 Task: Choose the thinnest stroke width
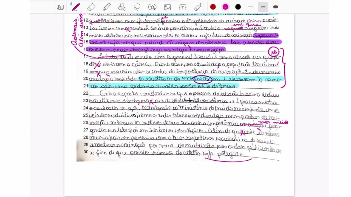250,7
